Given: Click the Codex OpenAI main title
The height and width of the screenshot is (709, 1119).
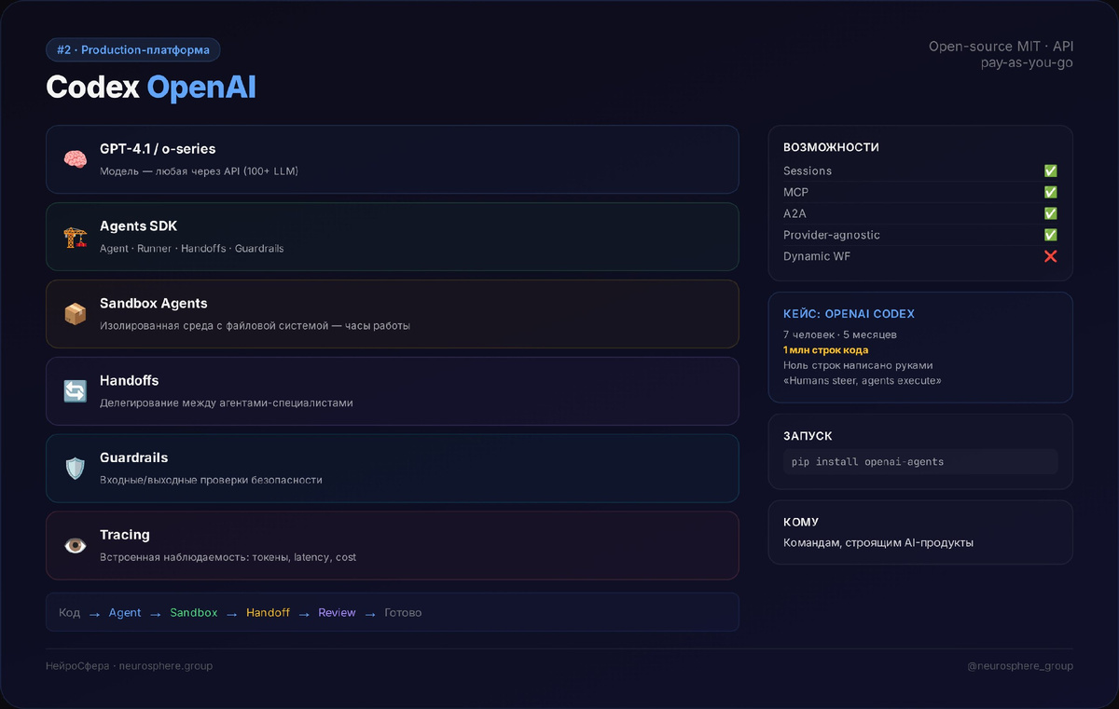Looking at the screenshot, I should coord(151,88).
